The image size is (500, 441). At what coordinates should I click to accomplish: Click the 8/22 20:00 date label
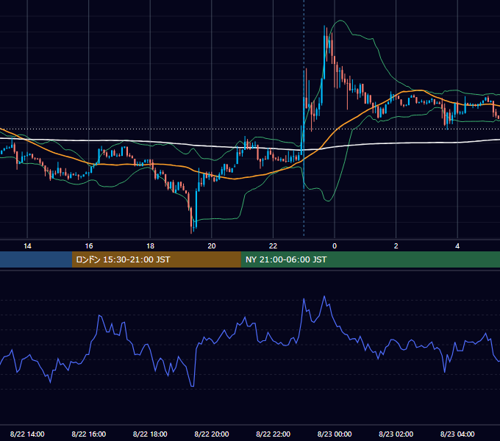(212, 434)
